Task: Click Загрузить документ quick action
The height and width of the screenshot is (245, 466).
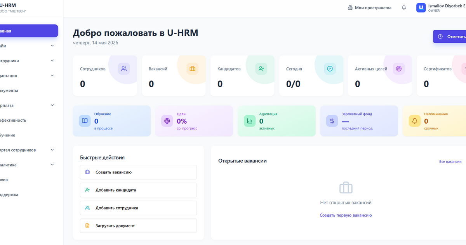Action: tap(138, 226)
